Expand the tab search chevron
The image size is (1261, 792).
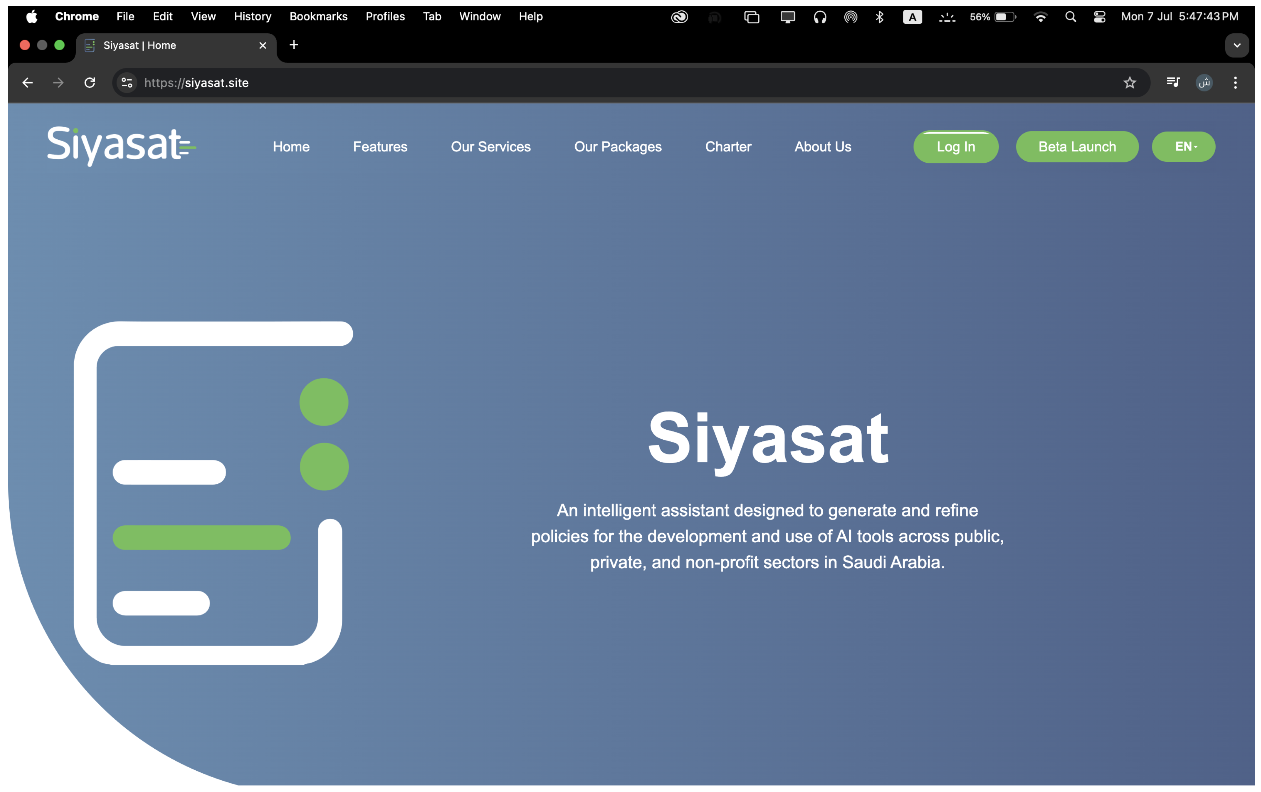click(1237, 45)
